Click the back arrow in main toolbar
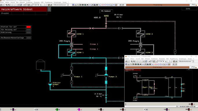The height and width of the screenshot is (111, 198). (x=24, y=5)
